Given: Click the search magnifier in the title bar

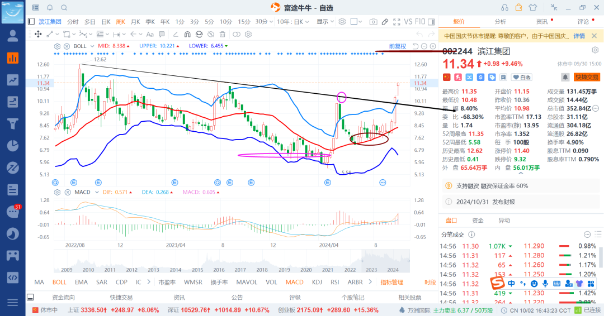Looking at the screenshot, I should pyautogui.click(x=64, y=7).
